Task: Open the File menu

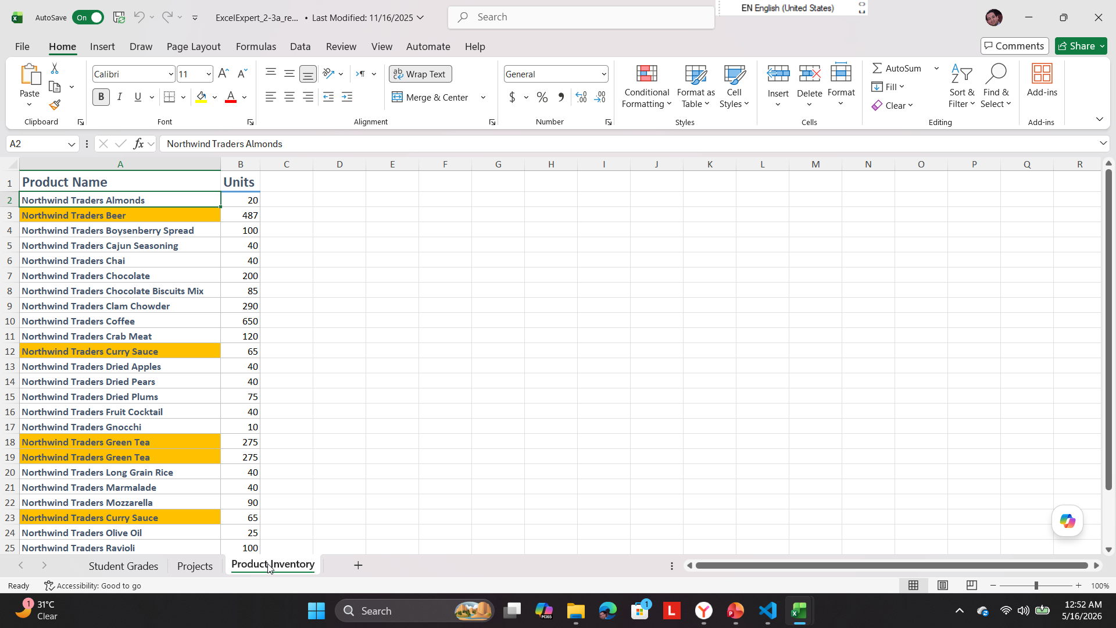Action: point(22,47)
